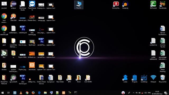Open the Windows Start menu
169x95 pixels.
2,93
